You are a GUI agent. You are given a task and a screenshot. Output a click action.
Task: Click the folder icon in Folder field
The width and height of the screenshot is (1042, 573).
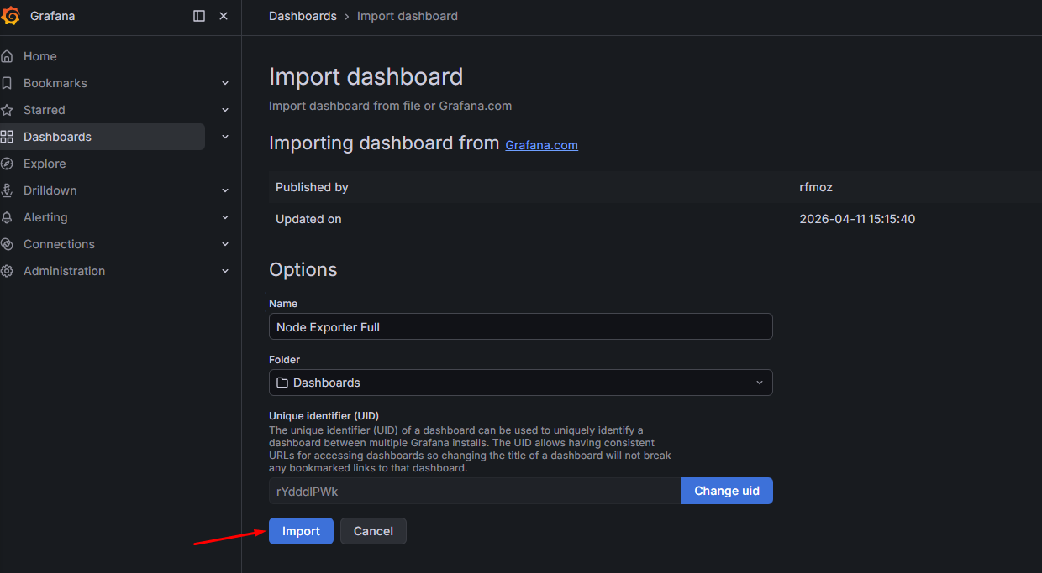point(282,383)
